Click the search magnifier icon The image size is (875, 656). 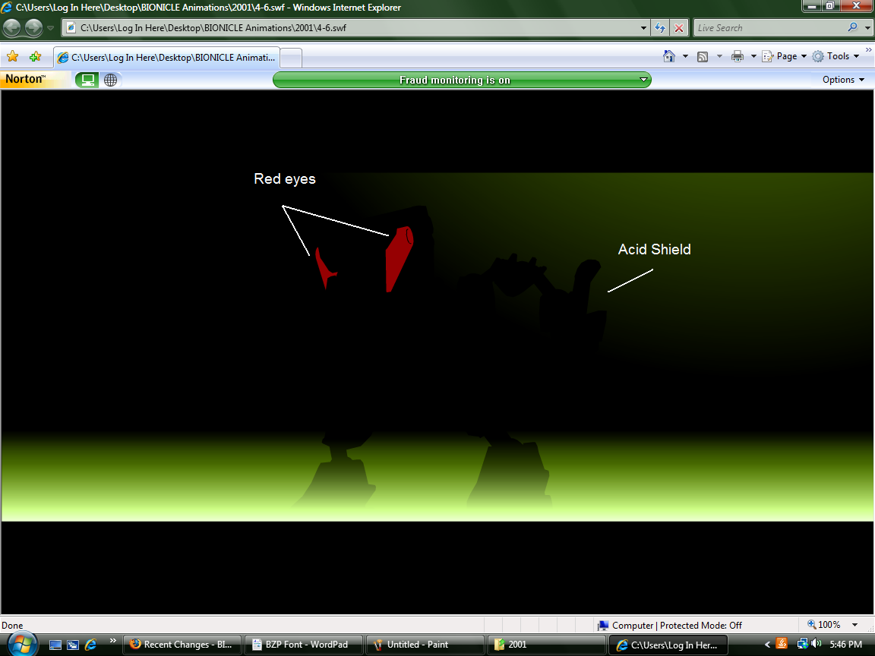(852, 27)
